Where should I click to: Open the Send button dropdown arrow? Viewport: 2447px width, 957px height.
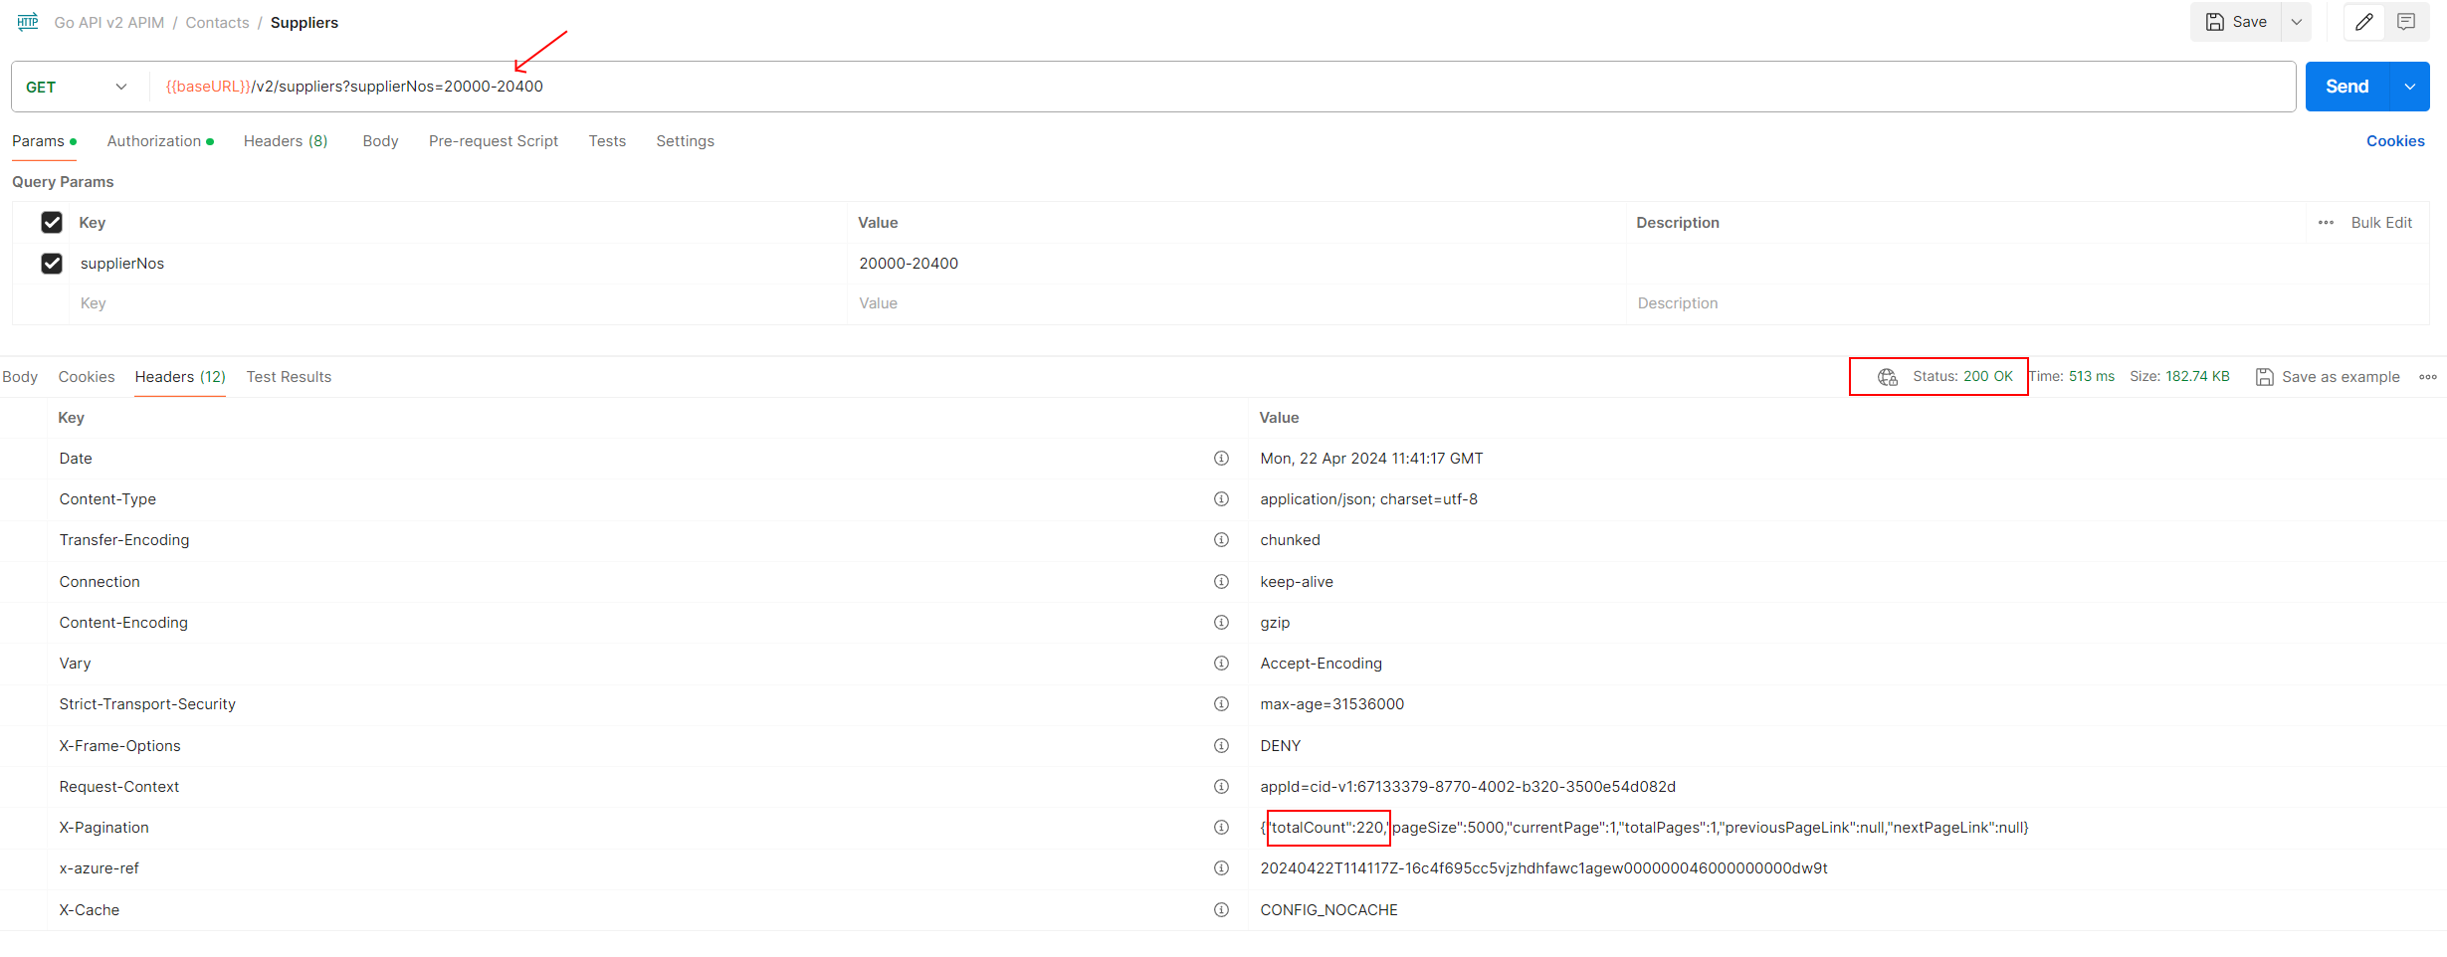point(2410,88)
